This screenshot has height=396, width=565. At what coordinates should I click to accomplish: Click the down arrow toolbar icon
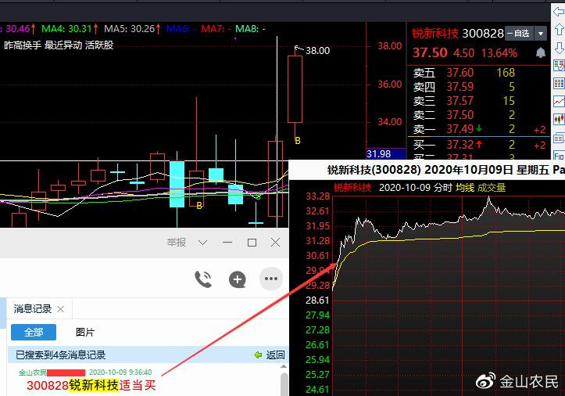pos(559,48)
